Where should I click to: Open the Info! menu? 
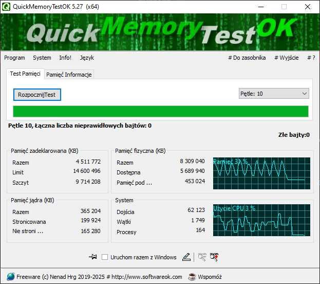coord(65,58)
